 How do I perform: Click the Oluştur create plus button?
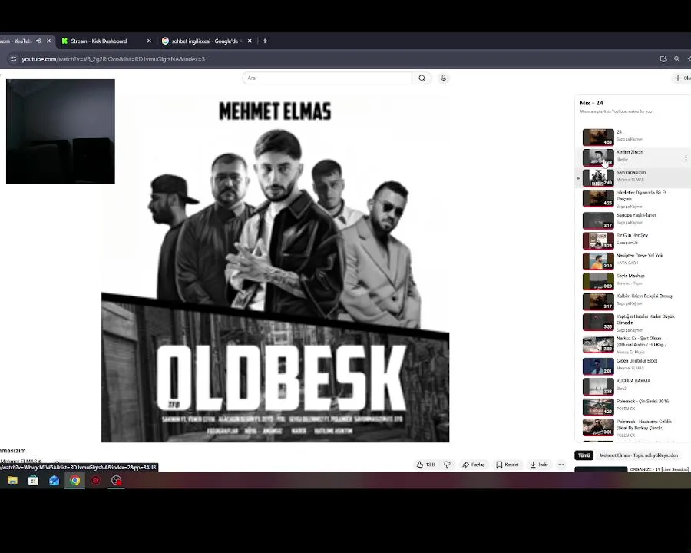pyautogui.click(x=683, y=78)
